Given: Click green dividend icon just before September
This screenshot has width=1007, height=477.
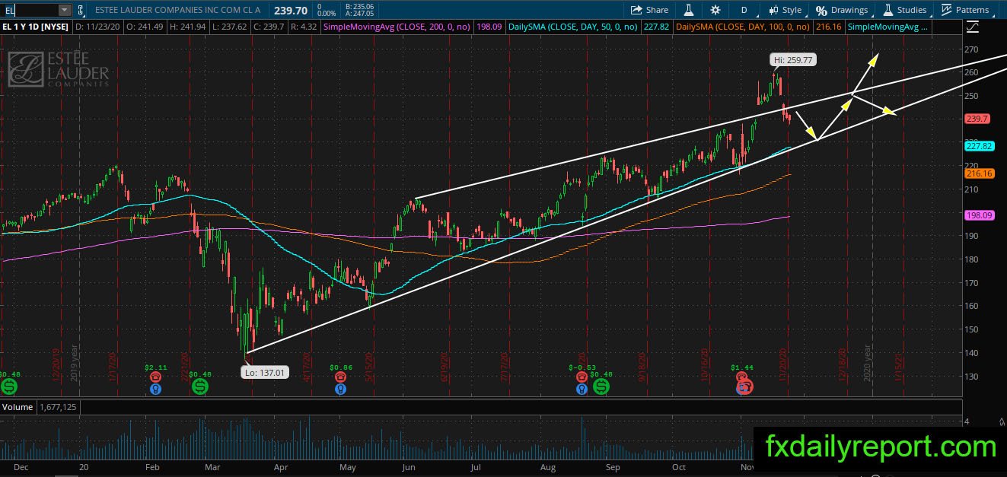Looking at the screenshot, I should pos(601,387).
